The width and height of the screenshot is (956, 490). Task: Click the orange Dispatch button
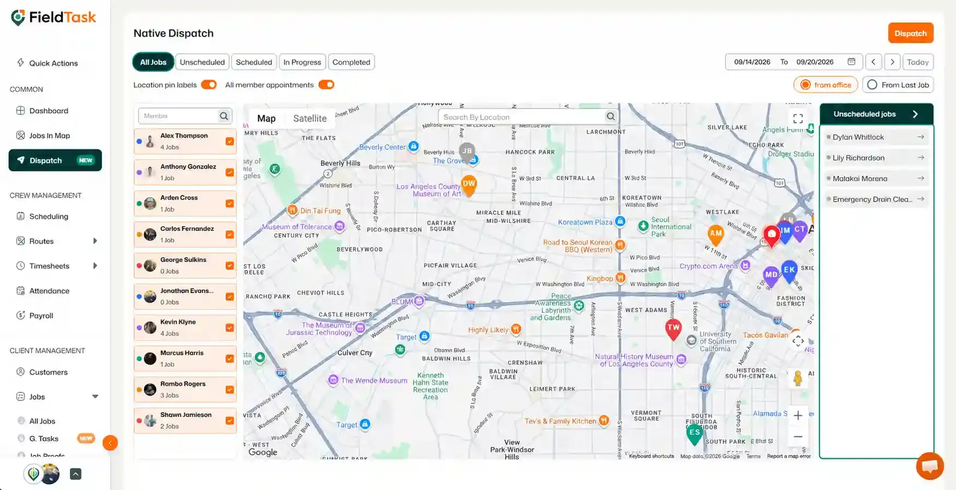[911, 33]
